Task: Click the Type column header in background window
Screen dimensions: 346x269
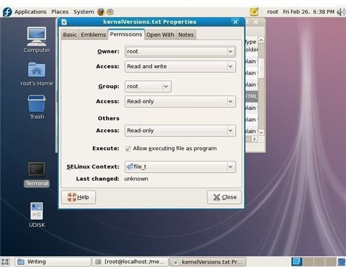Action: (251, 42)
